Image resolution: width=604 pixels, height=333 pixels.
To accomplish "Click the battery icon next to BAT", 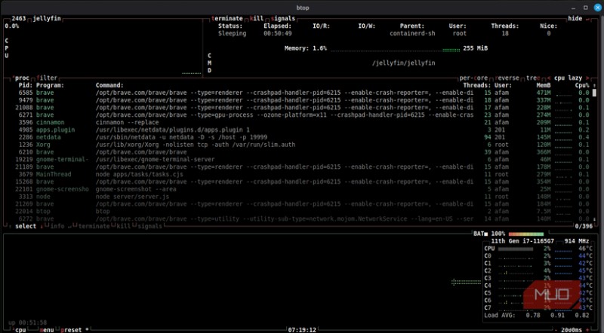I will click(486, 234).
